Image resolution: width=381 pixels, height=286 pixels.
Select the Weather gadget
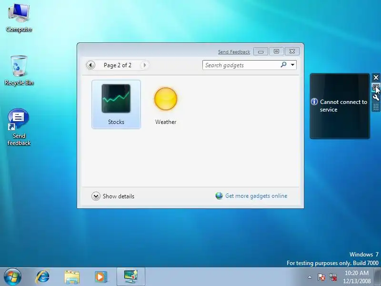pos(166,104)
